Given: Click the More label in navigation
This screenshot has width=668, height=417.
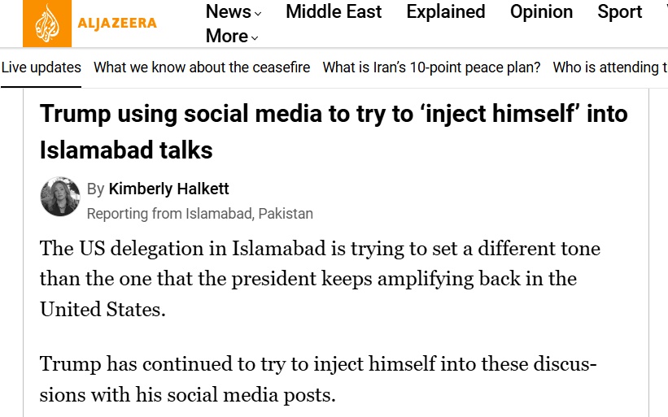Looking at the screenshot, I should [x=226, y=37].
